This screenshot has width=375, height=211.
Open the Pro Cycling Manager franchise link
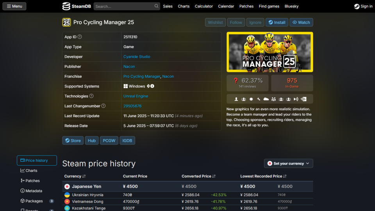point(141,76)
